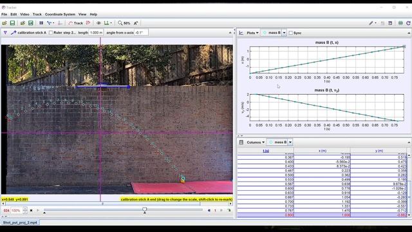
Task: Open the drawing pencil tool
Action: [x=371, y=23]
